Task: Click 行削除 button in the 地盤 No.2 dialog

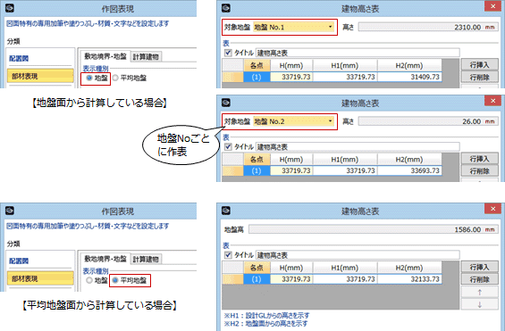Action: pyautogui.click(x=480, y=171)
